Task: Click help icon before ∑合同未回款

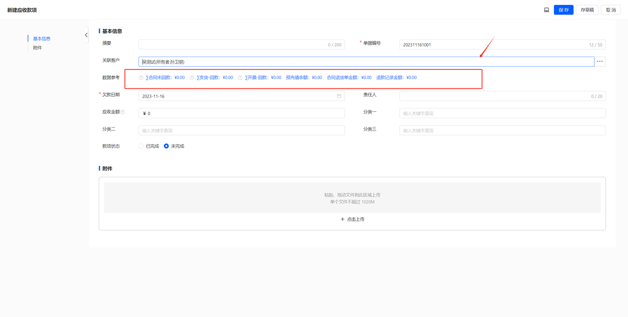Action: point(141,78)
